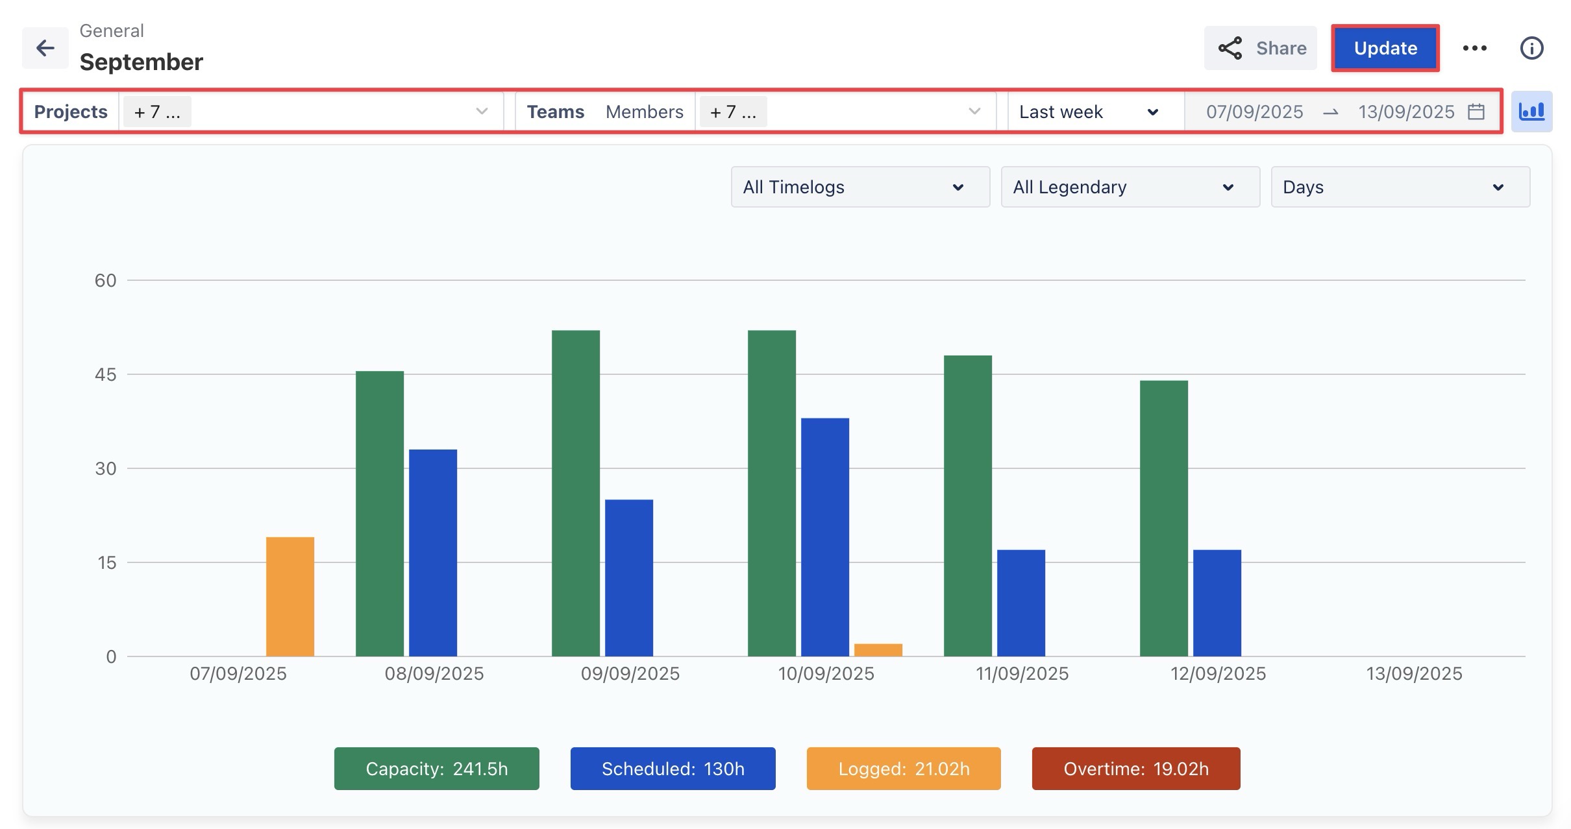Click the orange logged bar on 07/09/2025
The width and height of the screenshot is (1571, 829).
(290, 597)
